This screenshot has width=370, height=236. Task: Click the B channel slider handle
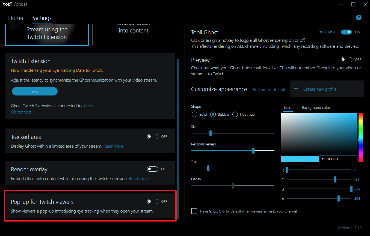coord(351,189)
